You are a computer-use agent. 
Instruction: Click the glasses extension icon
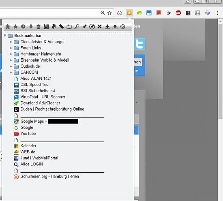pyautogui.click(x=120, y=13)
